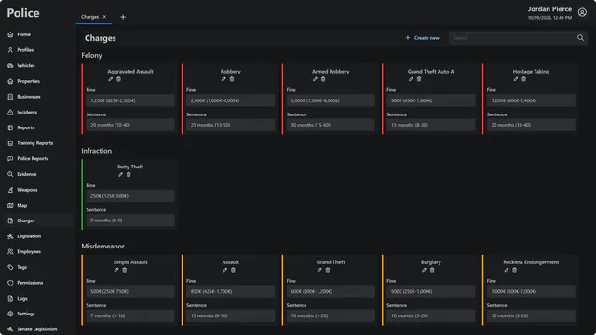Delete the misdemeanor Assault charge
The image size is (596, 335).
(x=234, y=270)
